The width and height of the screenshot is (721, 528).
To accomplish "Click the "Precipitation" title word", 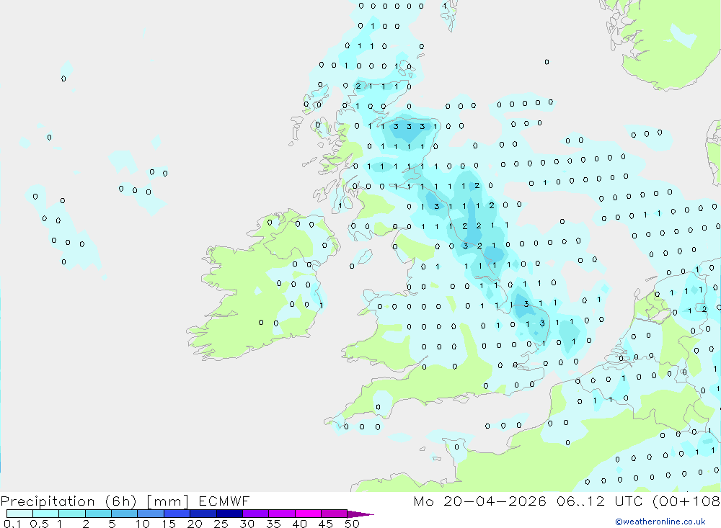I will 48,501.
